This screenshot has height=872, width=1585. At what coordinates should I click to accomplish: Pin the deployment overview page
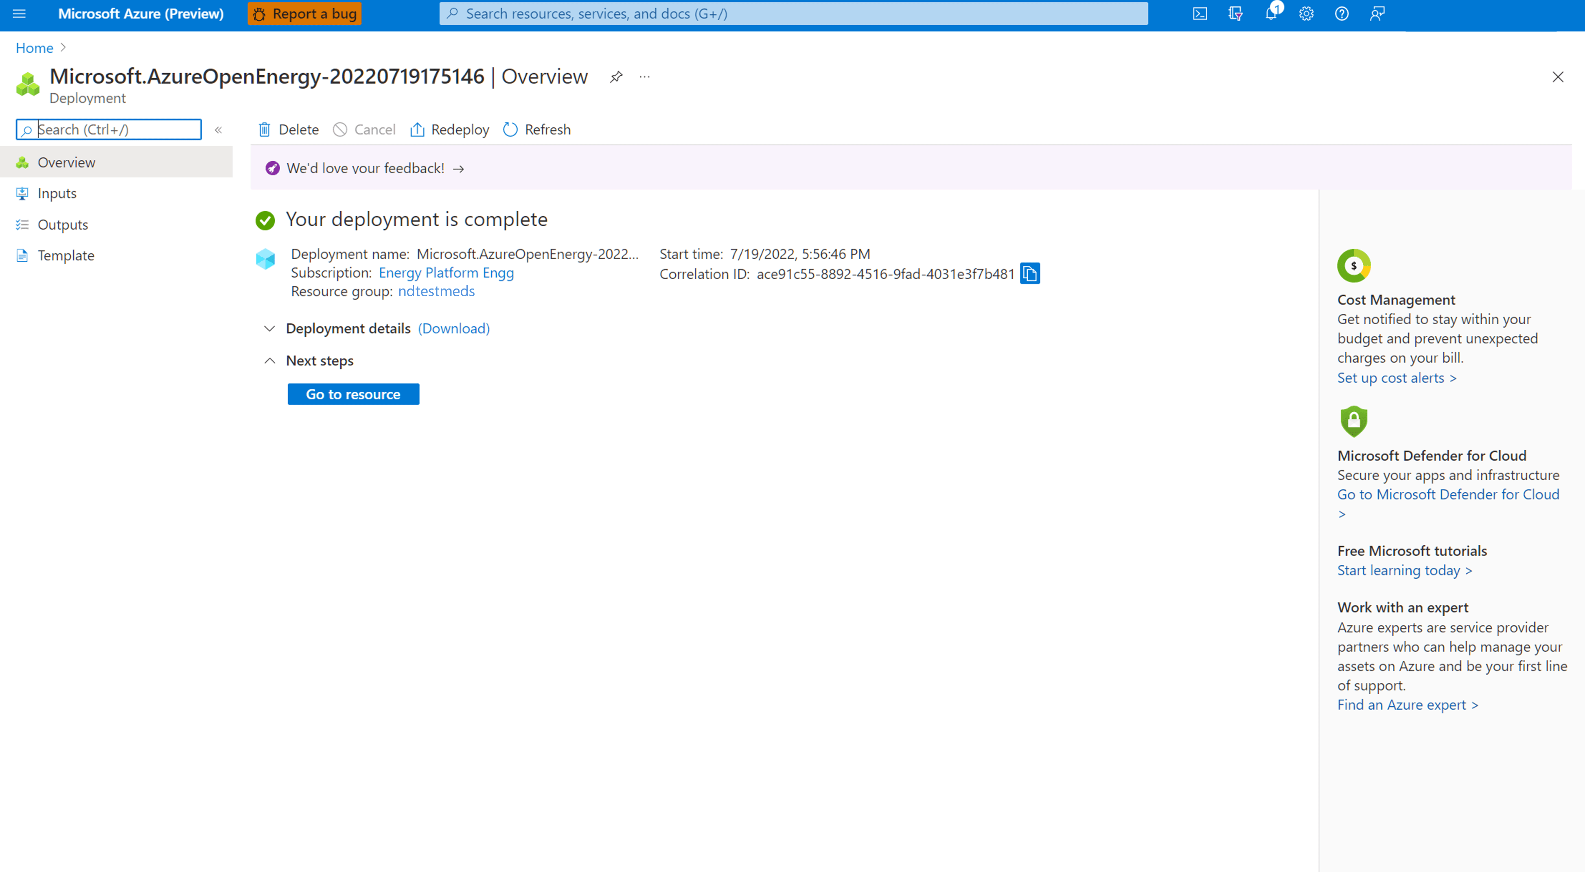click(x=616, y=76)
